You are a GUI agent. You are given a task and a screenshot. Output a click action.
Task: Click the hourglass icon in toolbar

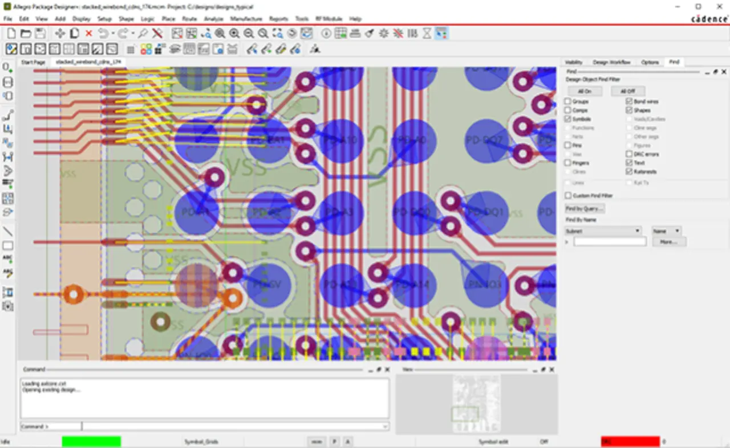[427, 34]
